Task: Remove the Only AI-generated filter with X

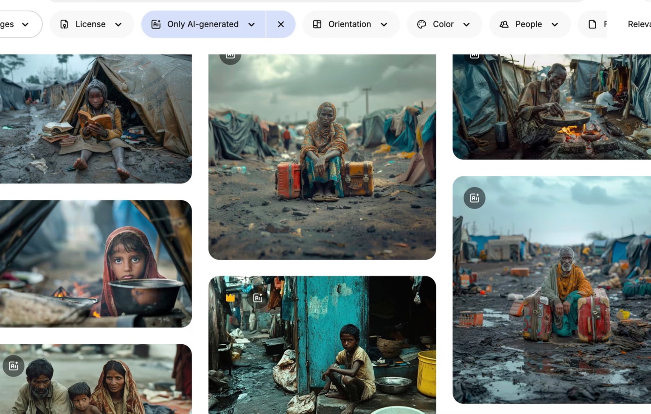Action: (x=281, y=24)
